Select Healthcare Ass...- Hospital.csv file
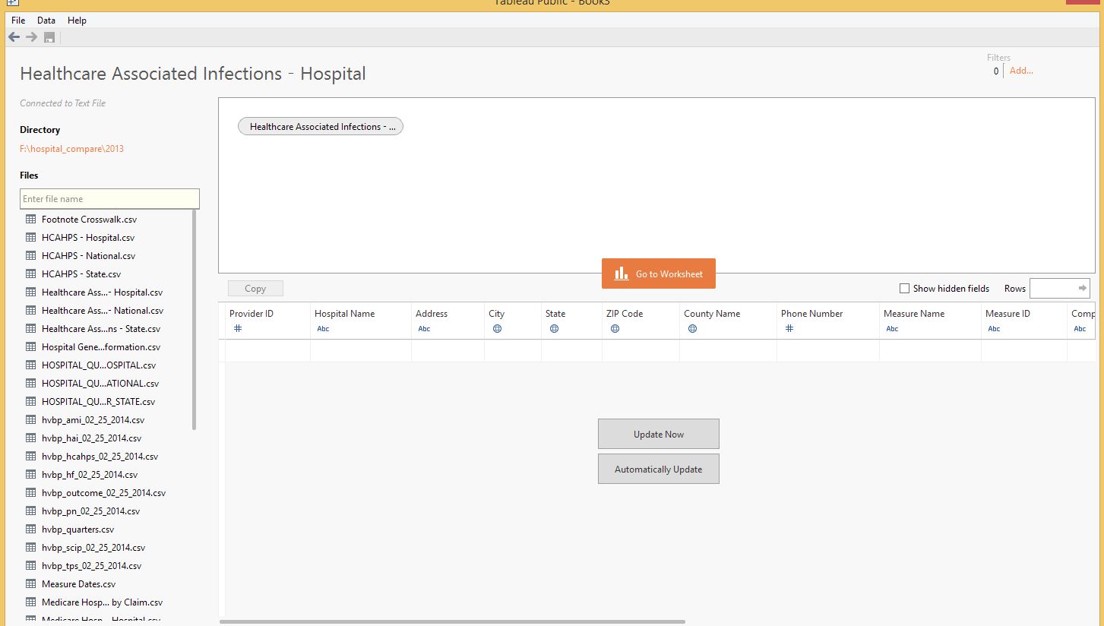 [102, 292]
